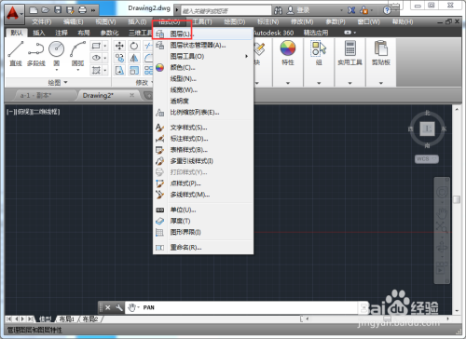The image size is (466, 339).
Task: Expand the quick access toolbar overflow arrows
Action: (x=93, y=10)
